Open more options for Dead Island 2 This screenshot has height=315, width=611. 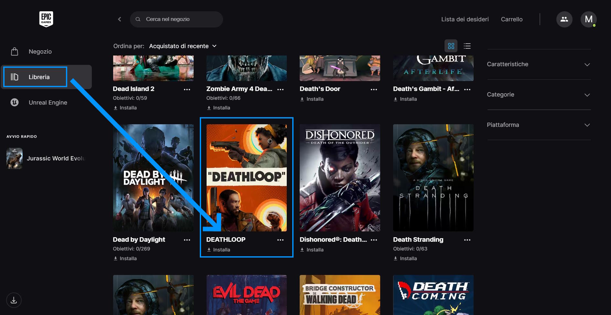click(187, 89)
